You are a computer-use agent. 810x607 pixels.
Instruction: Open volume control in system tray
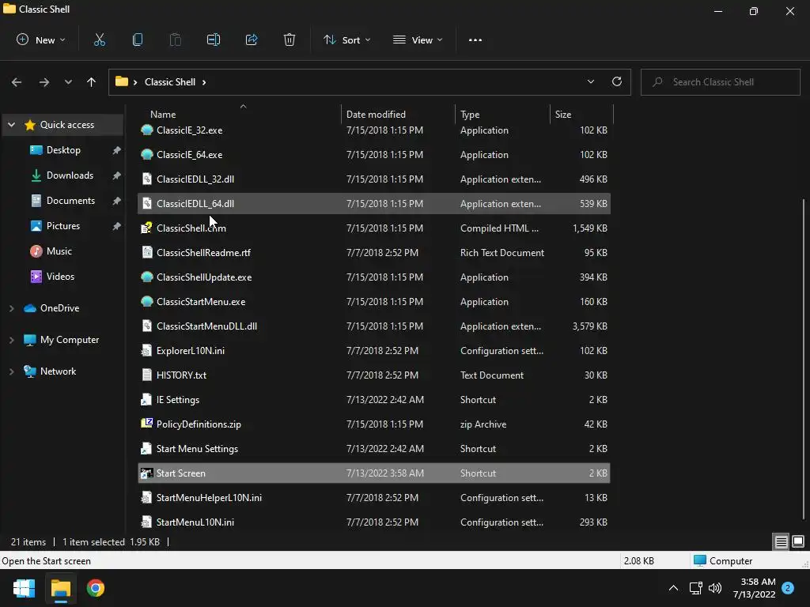[x=715, y=588]
